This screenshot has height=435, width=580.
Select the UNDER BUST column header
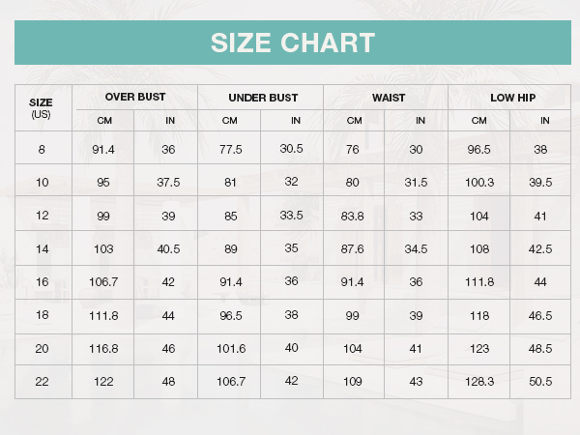click(x=263, y=98)
